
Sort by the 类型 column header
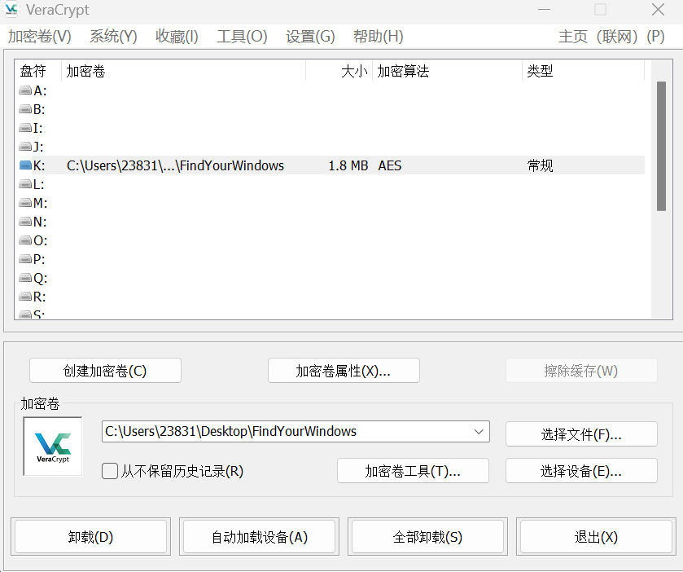coord(583,71)
